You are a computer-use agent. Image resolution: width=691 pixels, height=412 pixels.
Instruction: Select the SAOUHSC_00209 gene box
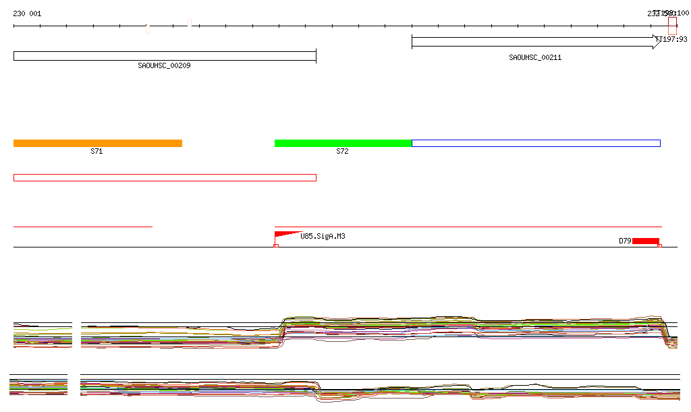(165, 56)
